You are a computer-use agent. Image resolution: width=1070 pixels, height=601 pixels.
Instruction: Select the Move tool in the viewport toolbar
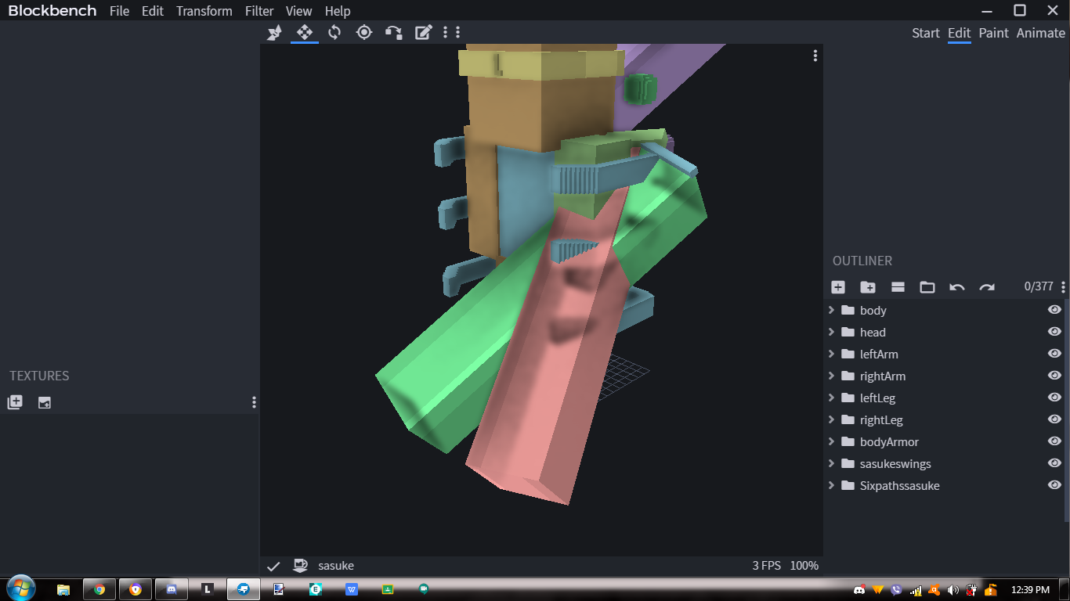(x=304, y=32)
